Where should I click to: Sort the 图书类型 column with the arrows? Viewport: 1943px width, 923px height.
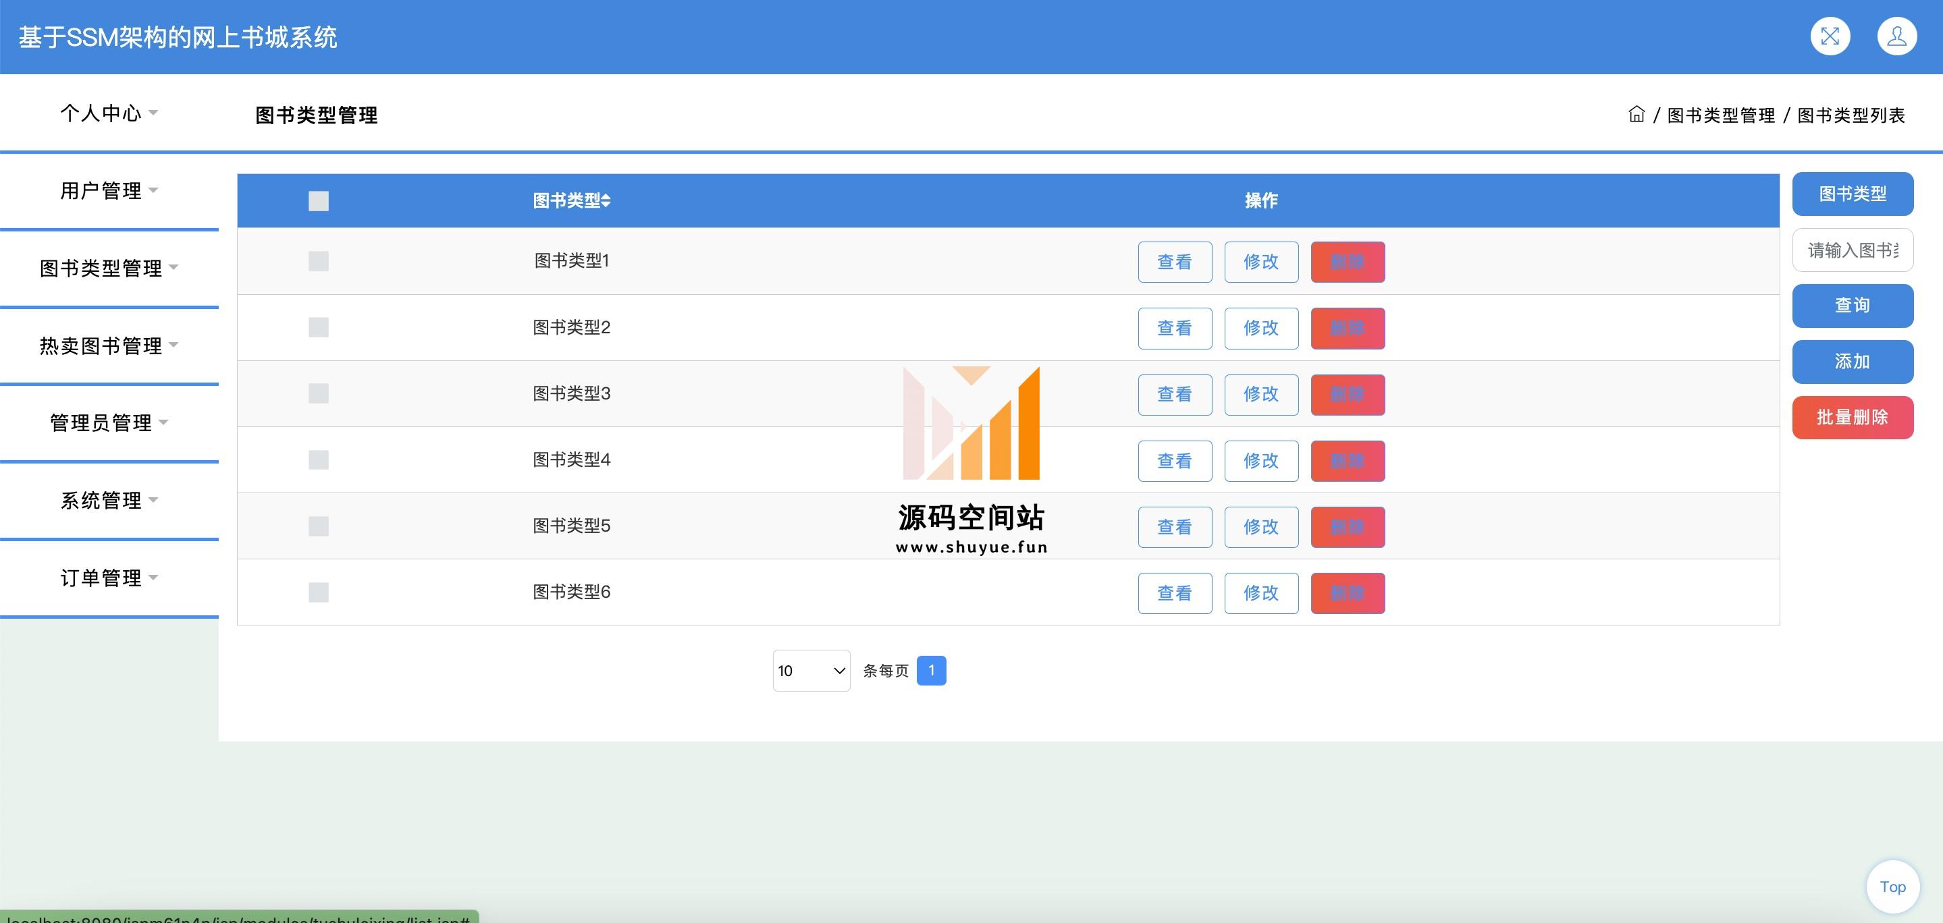[x=606, y=200]
